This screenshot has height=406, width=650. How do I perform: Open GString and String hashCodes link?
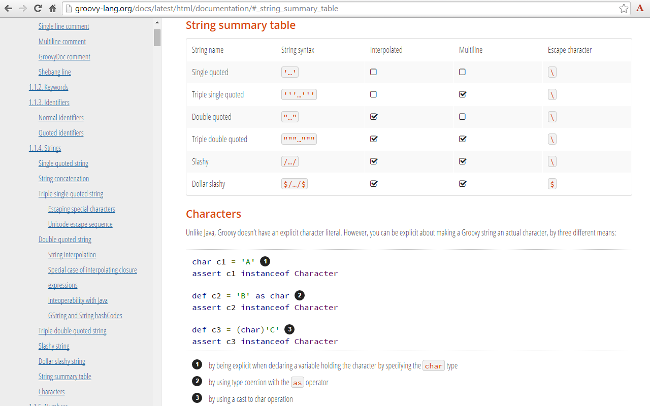click(x=85, y=315)
